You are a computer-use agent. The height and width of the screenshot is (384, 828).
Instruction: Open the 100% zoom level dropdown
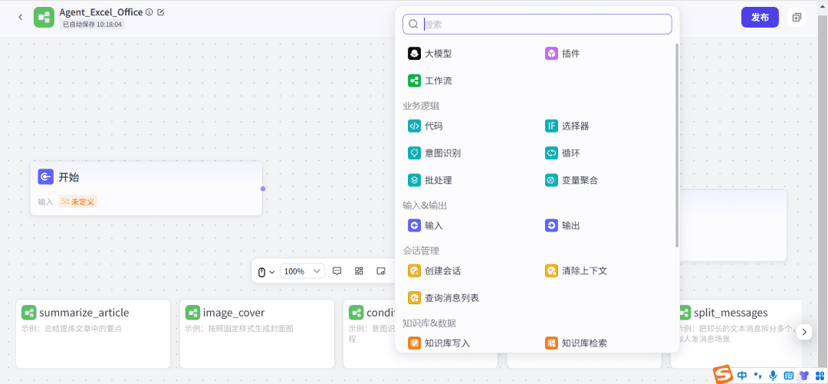coord(302,271)
